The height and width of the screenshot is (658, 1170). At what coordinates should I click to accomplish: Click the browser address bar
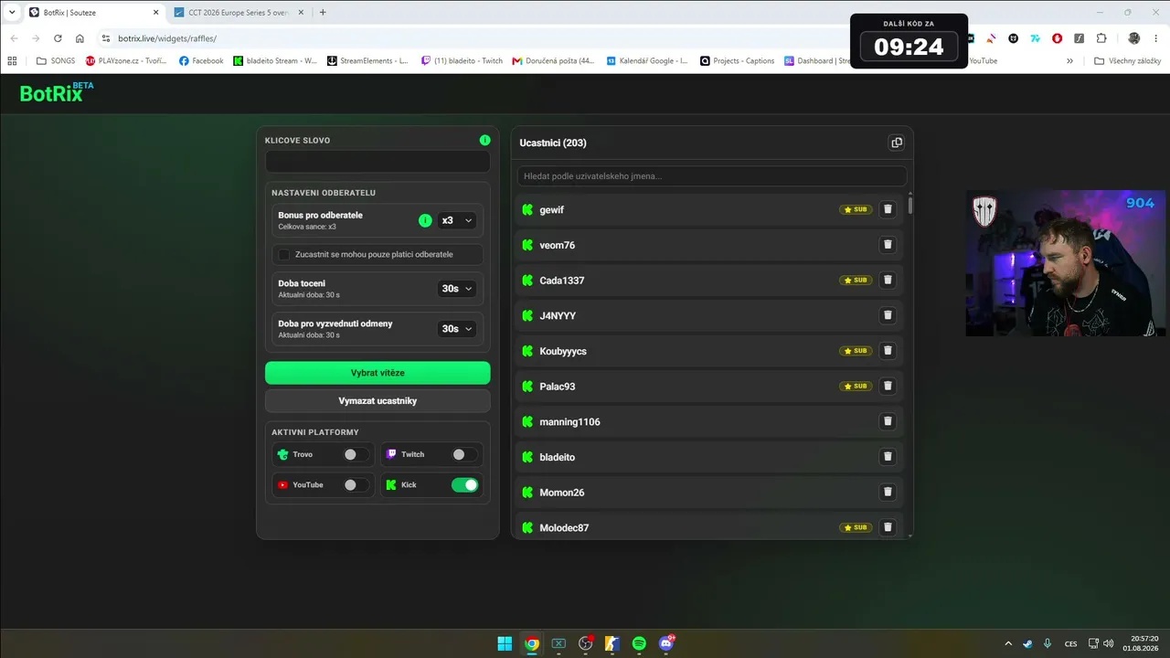click(x=475, y=38)
